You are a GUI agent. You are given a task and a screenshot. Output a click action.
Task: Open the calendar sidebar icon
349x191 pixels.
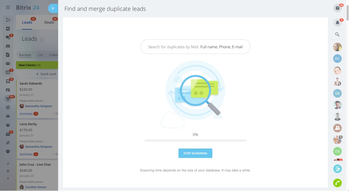(8, 72)
